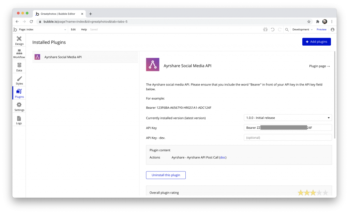This screenshot has width=349, height=214.
Task: Open the browser profile avatar
Action: (x=325, y=21)
